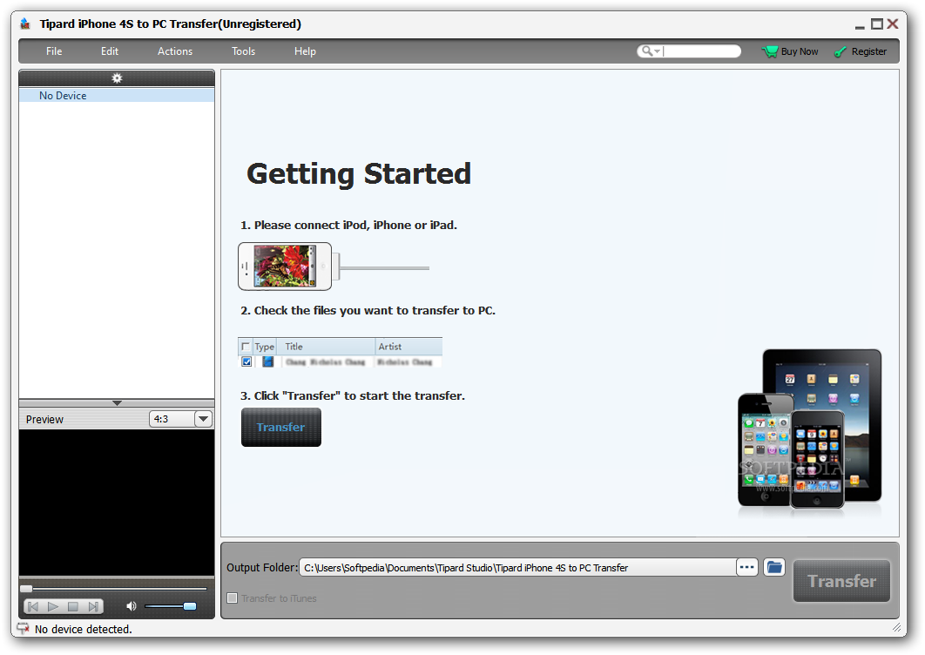Open the Help menu

tap(305, 51)
